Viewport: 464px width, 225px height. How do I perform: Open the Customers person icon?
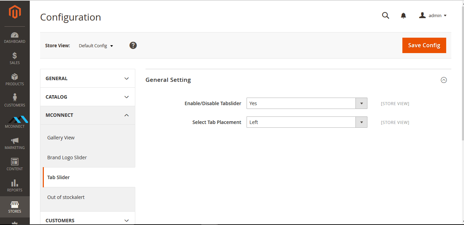[x=15, y=98]
